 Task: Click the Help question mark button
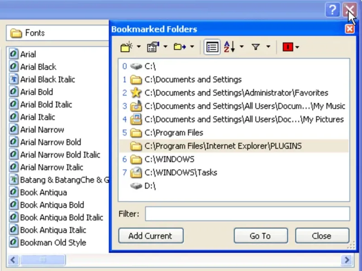[x=333, y=9]
